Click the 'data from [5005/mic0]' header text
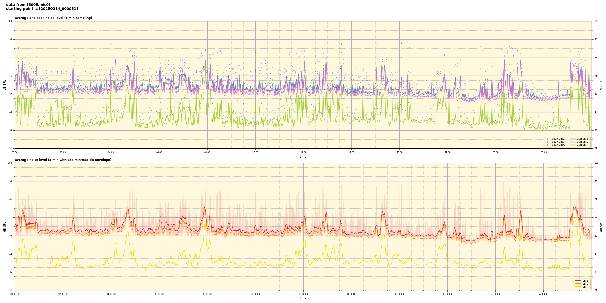The width and height of the screenshot is (606, 303). (x=28, y=5)
